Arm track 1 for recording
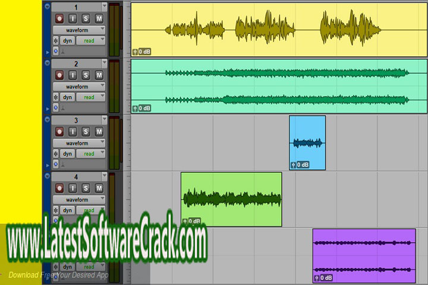The width and height of the screenshot is (428, 285). [59, 18]
